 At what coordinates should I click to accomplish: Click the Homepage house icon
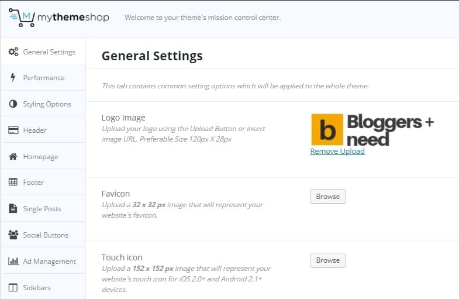(13, 156)
